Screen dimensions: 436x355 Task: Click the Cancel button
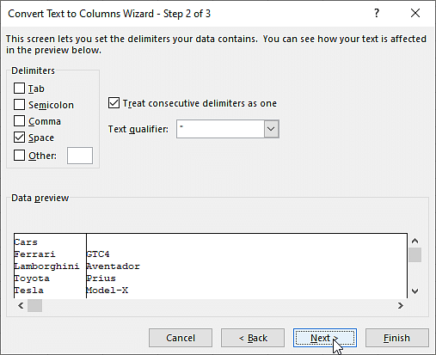tap(181, 338)
